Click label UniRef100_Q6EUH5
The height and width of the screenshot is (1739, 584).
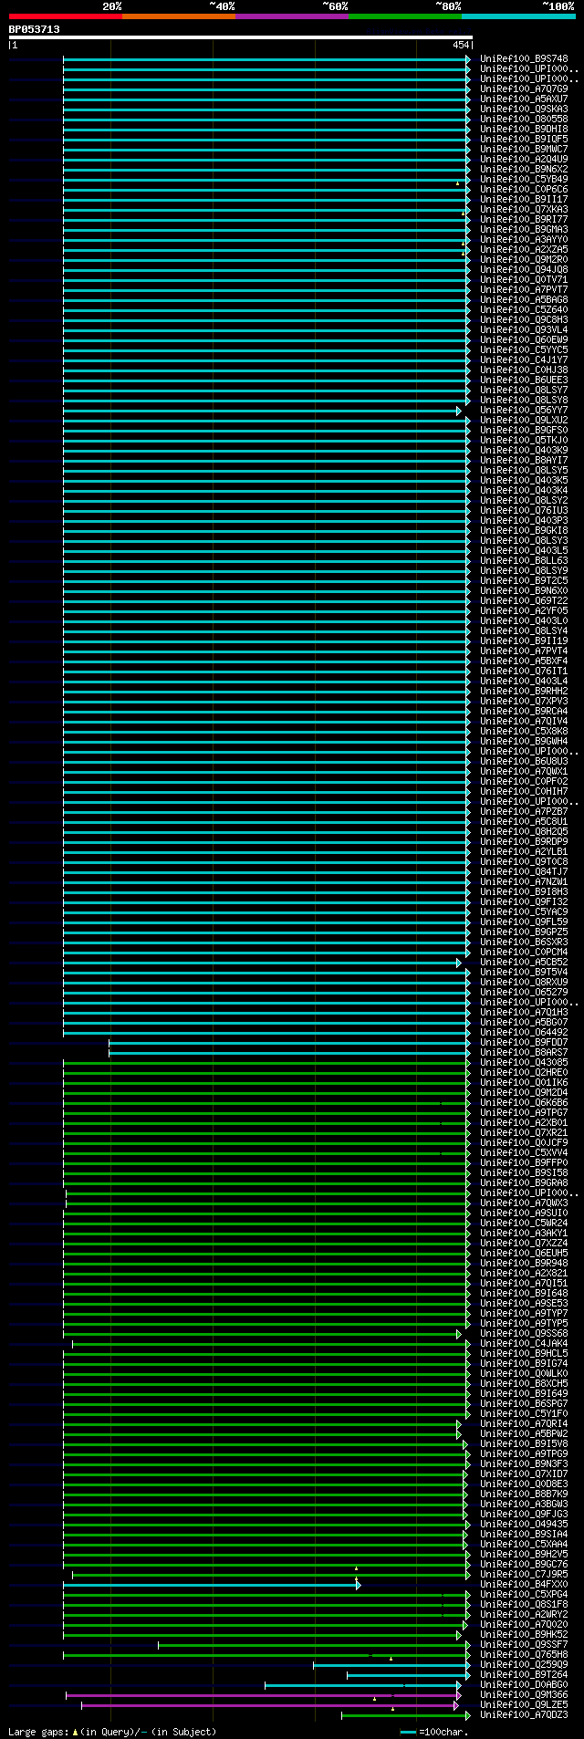coord(524,1253)
